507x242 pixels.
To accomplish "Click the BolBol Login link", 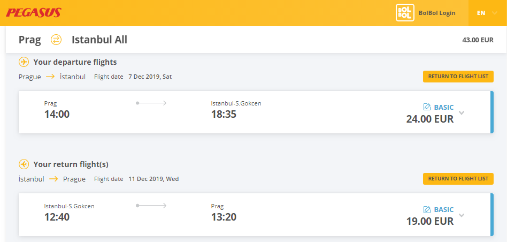I will coord(437,13).
